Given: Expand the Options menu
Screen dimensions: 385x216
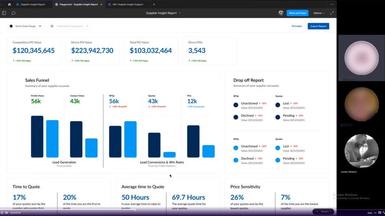Looking at the screenshot, I should [319, 13].
